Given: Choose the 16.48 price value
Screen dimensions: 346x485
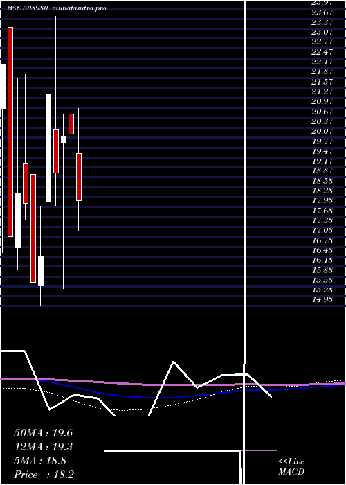Looking at the screenshot, I should pyautogui.click(x=322, y=250).
